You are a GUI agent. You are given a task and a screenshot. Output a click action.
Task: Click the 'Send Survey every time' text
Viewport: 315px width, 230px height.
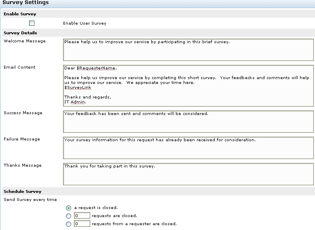[x=30, y=200]
